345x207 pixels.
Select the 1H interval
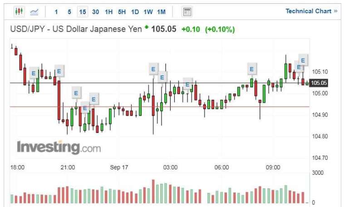tap(108, 12)
